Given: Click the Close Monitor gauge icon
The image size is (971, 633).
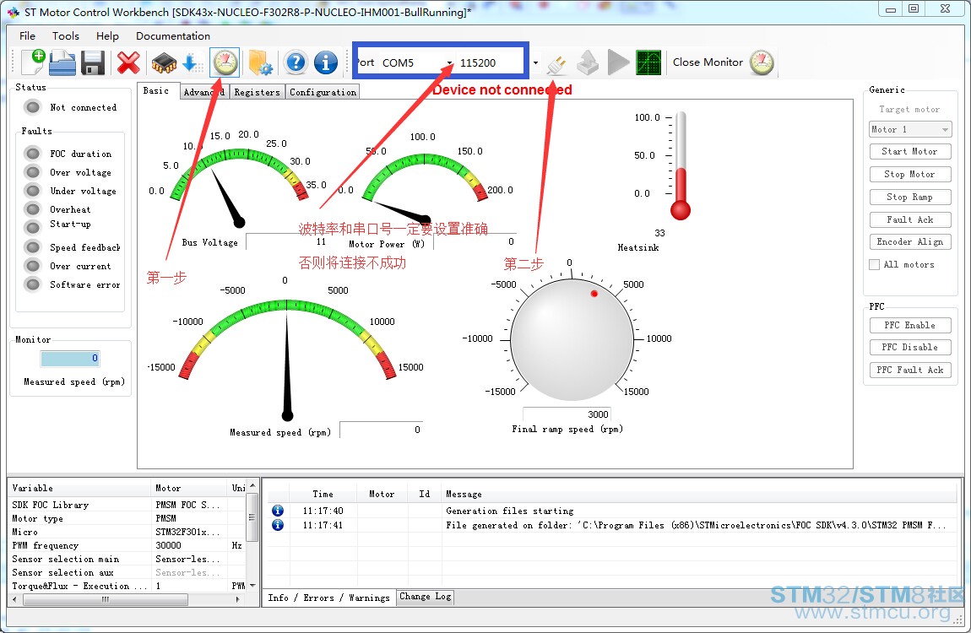Looking at the screenshot, I should coord(762,62).
